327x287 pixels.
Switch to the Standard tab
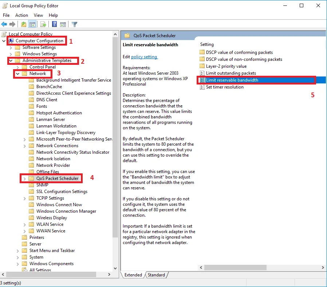[x=156, y=275]
